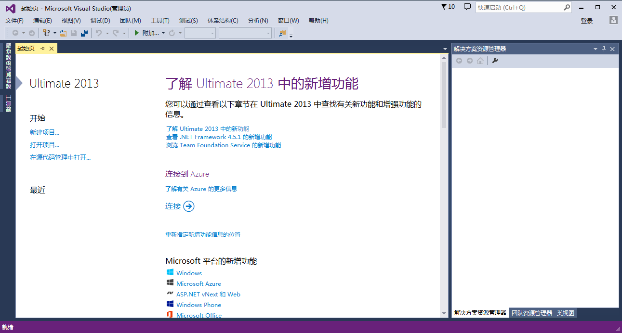The height and width of the screenshot is (333, 622).
Task: Pin the 起始页 tab
Action: pyautogui.click(x=42, y=49)
